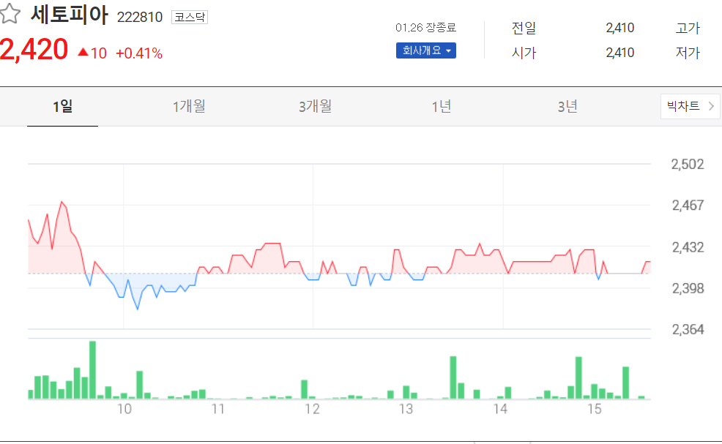Click the 12 hour label on time axis
This screenshot has height=444, width=722.
click(312, 409)
